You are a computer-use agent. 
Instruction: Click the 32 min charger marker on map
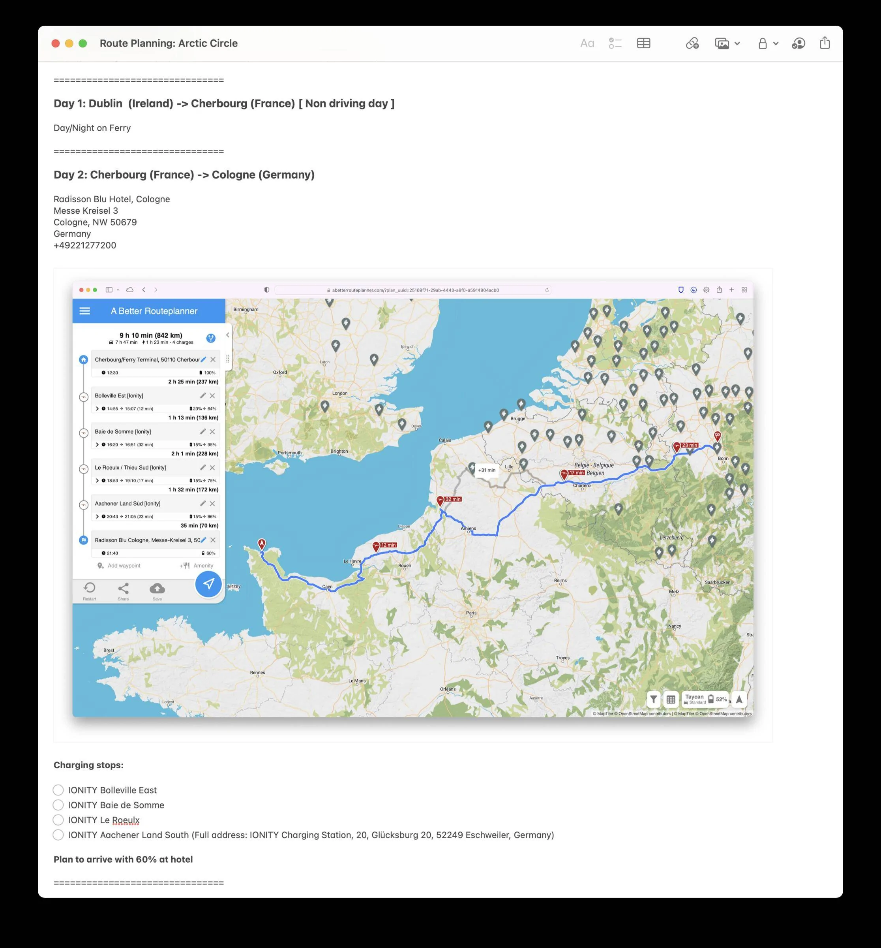440,501
